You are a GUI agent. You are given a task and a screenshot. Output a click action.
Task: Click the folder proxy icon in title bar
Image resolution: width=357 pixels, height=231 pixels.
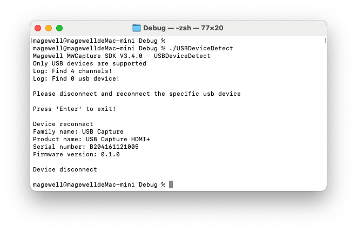coord(137,28)
